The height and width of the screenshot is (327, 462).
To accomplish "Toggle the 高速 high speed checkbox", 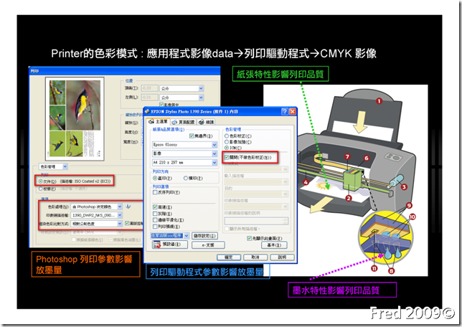I will [155, 207].
